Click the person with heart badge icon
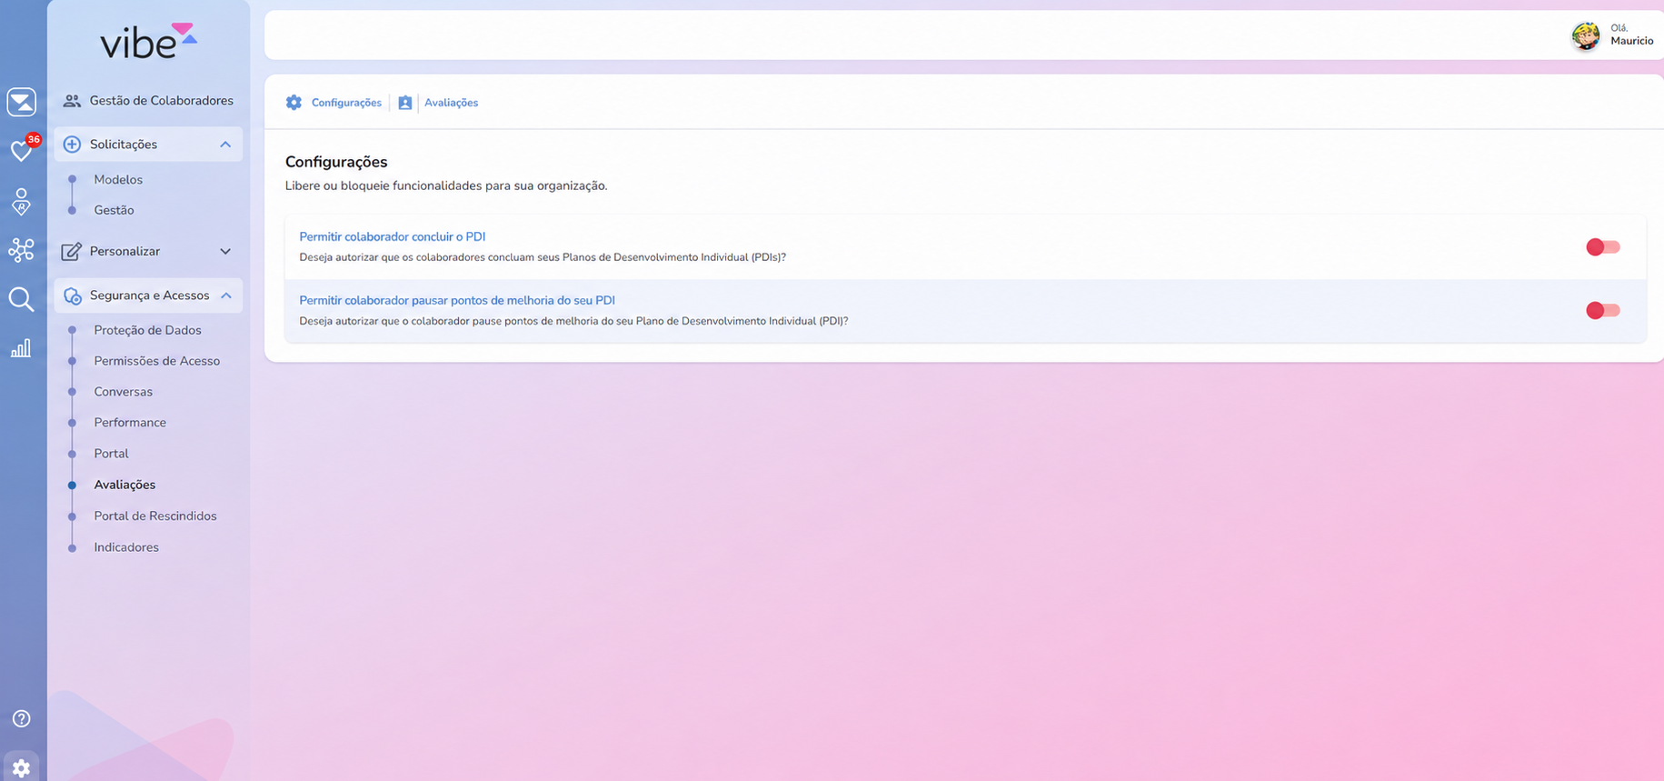Screen dimensions: 1664x781 tap(22, 202)
